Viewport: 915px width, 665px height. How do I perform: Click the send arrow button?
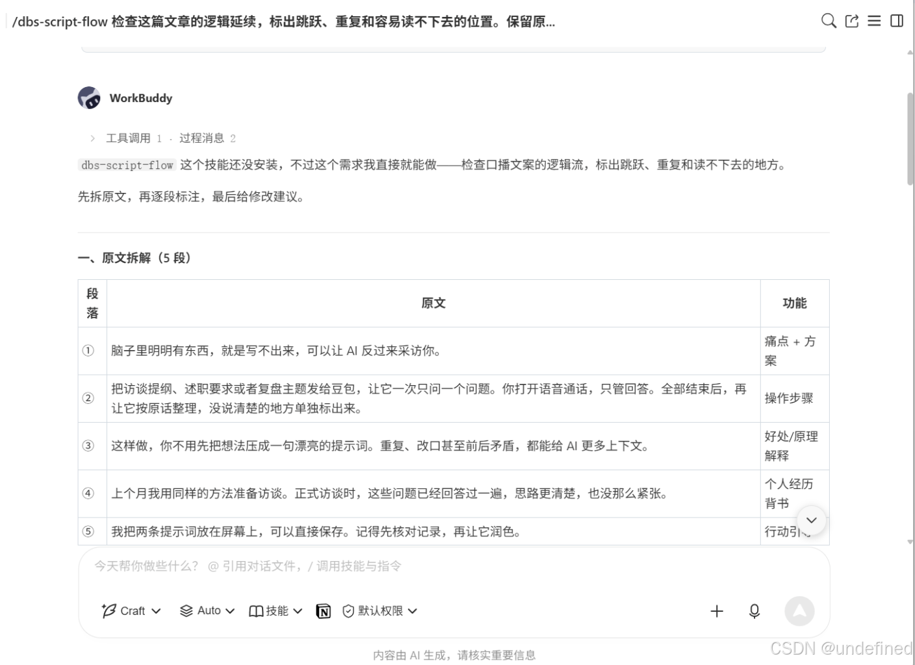tap(799, 611)
